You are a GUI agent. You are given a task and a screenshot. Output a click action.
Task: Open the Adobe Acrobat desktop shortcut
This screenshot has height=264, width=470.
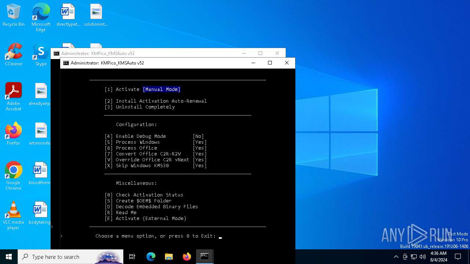[x=14, y=97]
